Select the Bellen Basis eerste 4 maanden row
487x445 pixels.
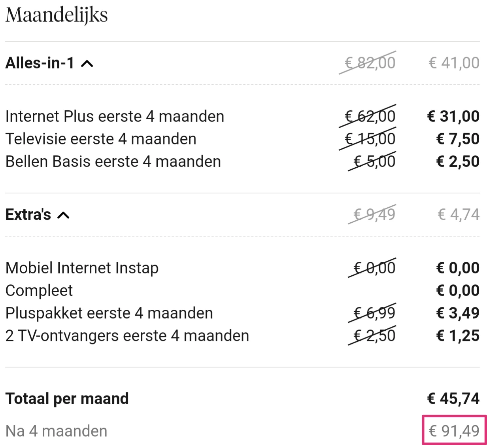(113, 161)
